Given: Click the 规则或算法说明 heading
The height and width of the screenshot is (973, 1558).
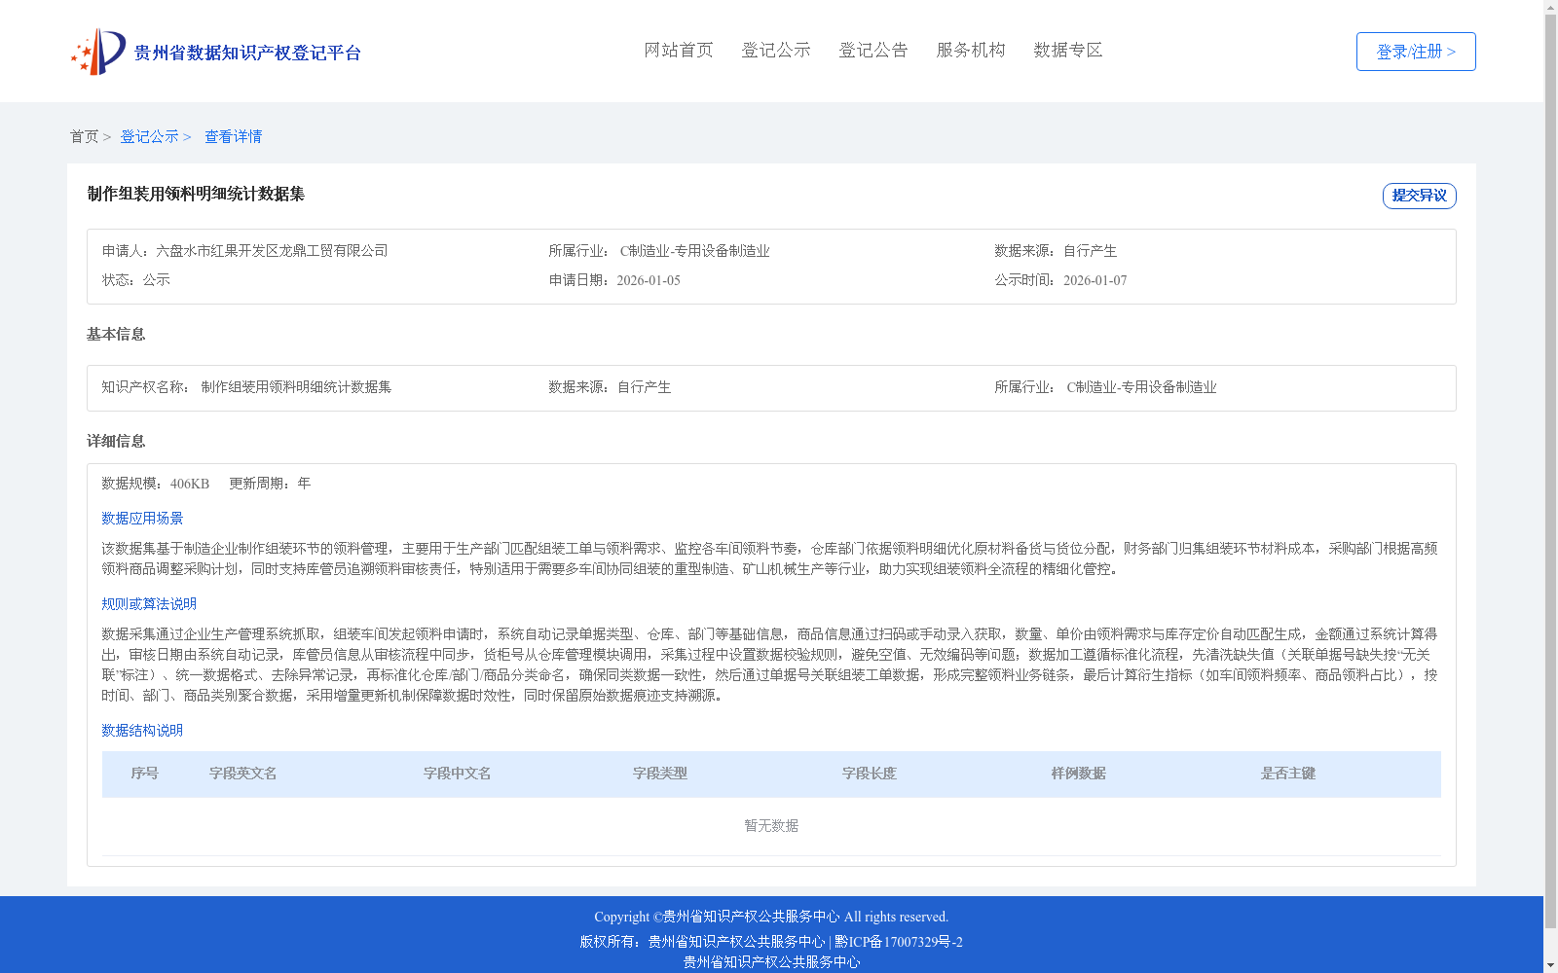Looking at the screenshot, I should (x=149, y=604).
